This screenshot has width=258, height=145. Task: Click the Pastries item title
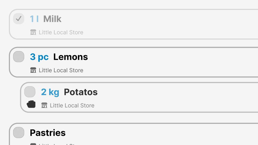click(48, 133)
